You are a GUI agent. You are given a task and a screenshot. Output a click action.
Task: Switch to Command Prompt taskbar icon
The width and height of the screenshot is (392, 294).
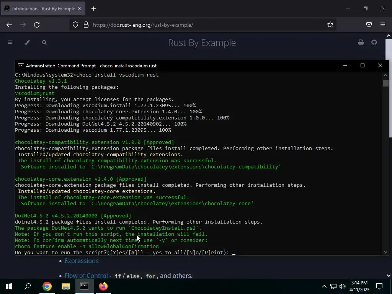[84, 286]
